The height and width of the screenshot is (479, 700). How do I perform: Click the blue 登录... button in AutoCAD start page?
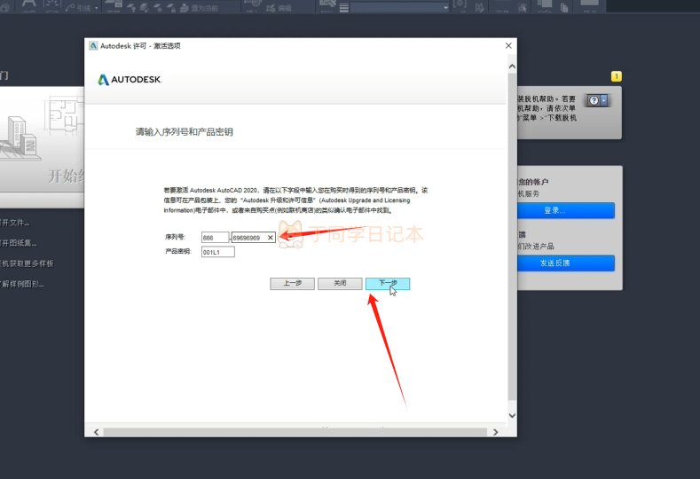pos(566,211)
